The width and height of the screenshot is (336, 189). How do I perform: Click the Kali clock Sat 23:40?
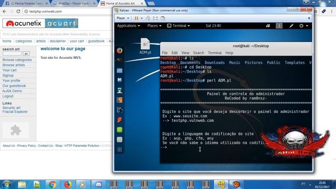[213, 26]
